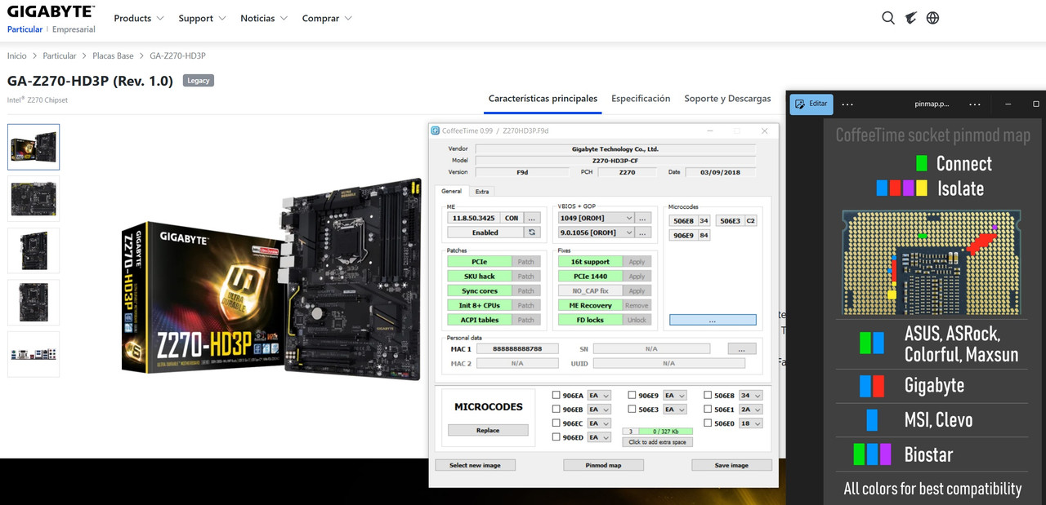
Task: Click the Legacy badge next to product name
Action: pos(199,81)
